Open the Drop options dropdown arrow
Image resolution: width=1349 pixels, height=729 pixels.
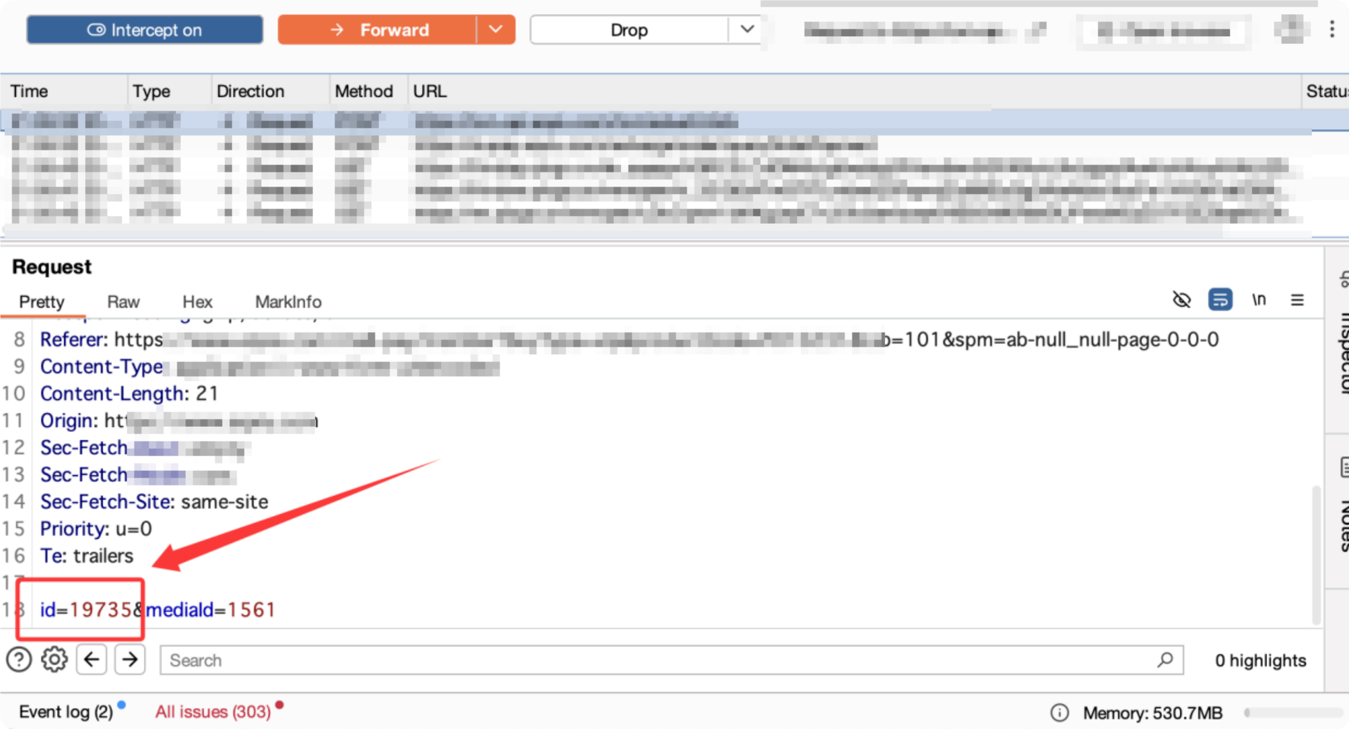[747, 29]
